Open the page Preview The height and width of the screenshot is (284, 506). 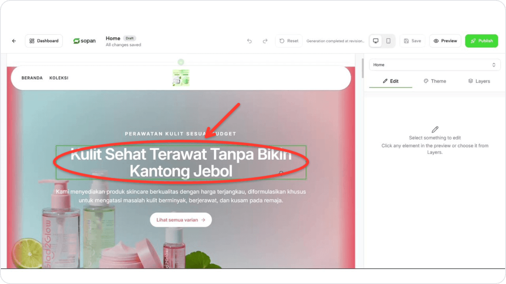(x=445, y=41)
